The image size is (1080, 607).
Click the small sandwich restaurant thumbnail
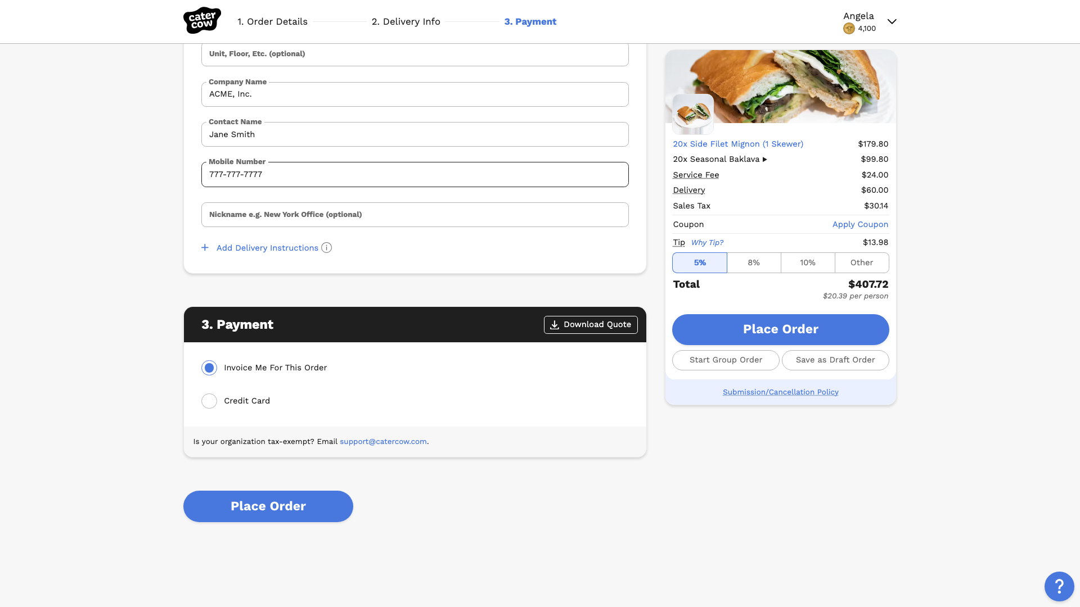693,114
